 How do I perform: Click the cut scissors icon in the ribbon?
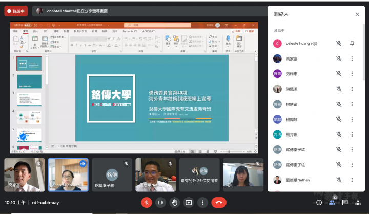click(x=22, y=37)
